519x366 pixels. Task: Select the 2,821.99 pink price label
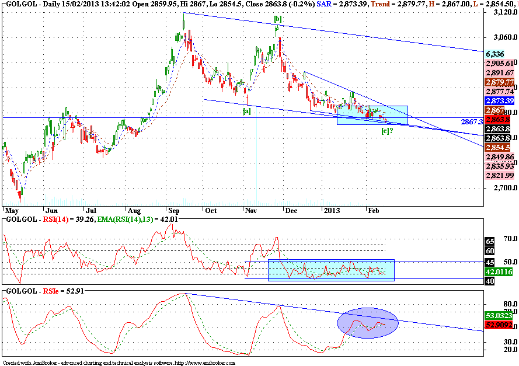(x=500, y=175)
